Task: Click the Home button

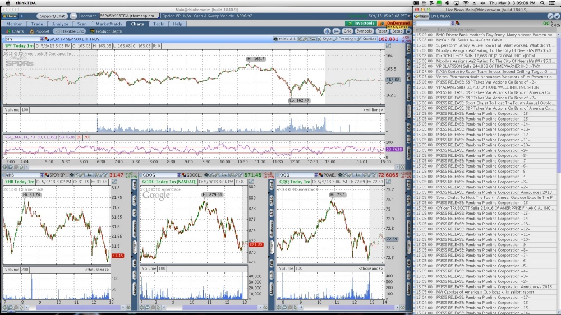Action: coord(10,16)
